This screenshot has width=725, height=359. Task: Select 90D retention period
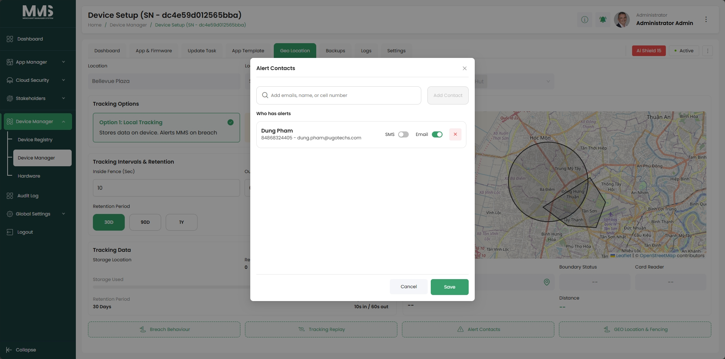click(145, 222)
